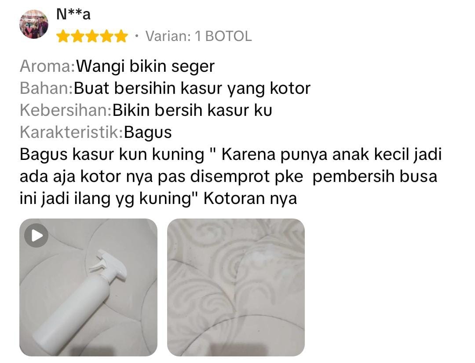Screen dimensions: 475x363
Task: Select the Kebersihan review line
Action: pyautogui.click(x=146, y=110)
